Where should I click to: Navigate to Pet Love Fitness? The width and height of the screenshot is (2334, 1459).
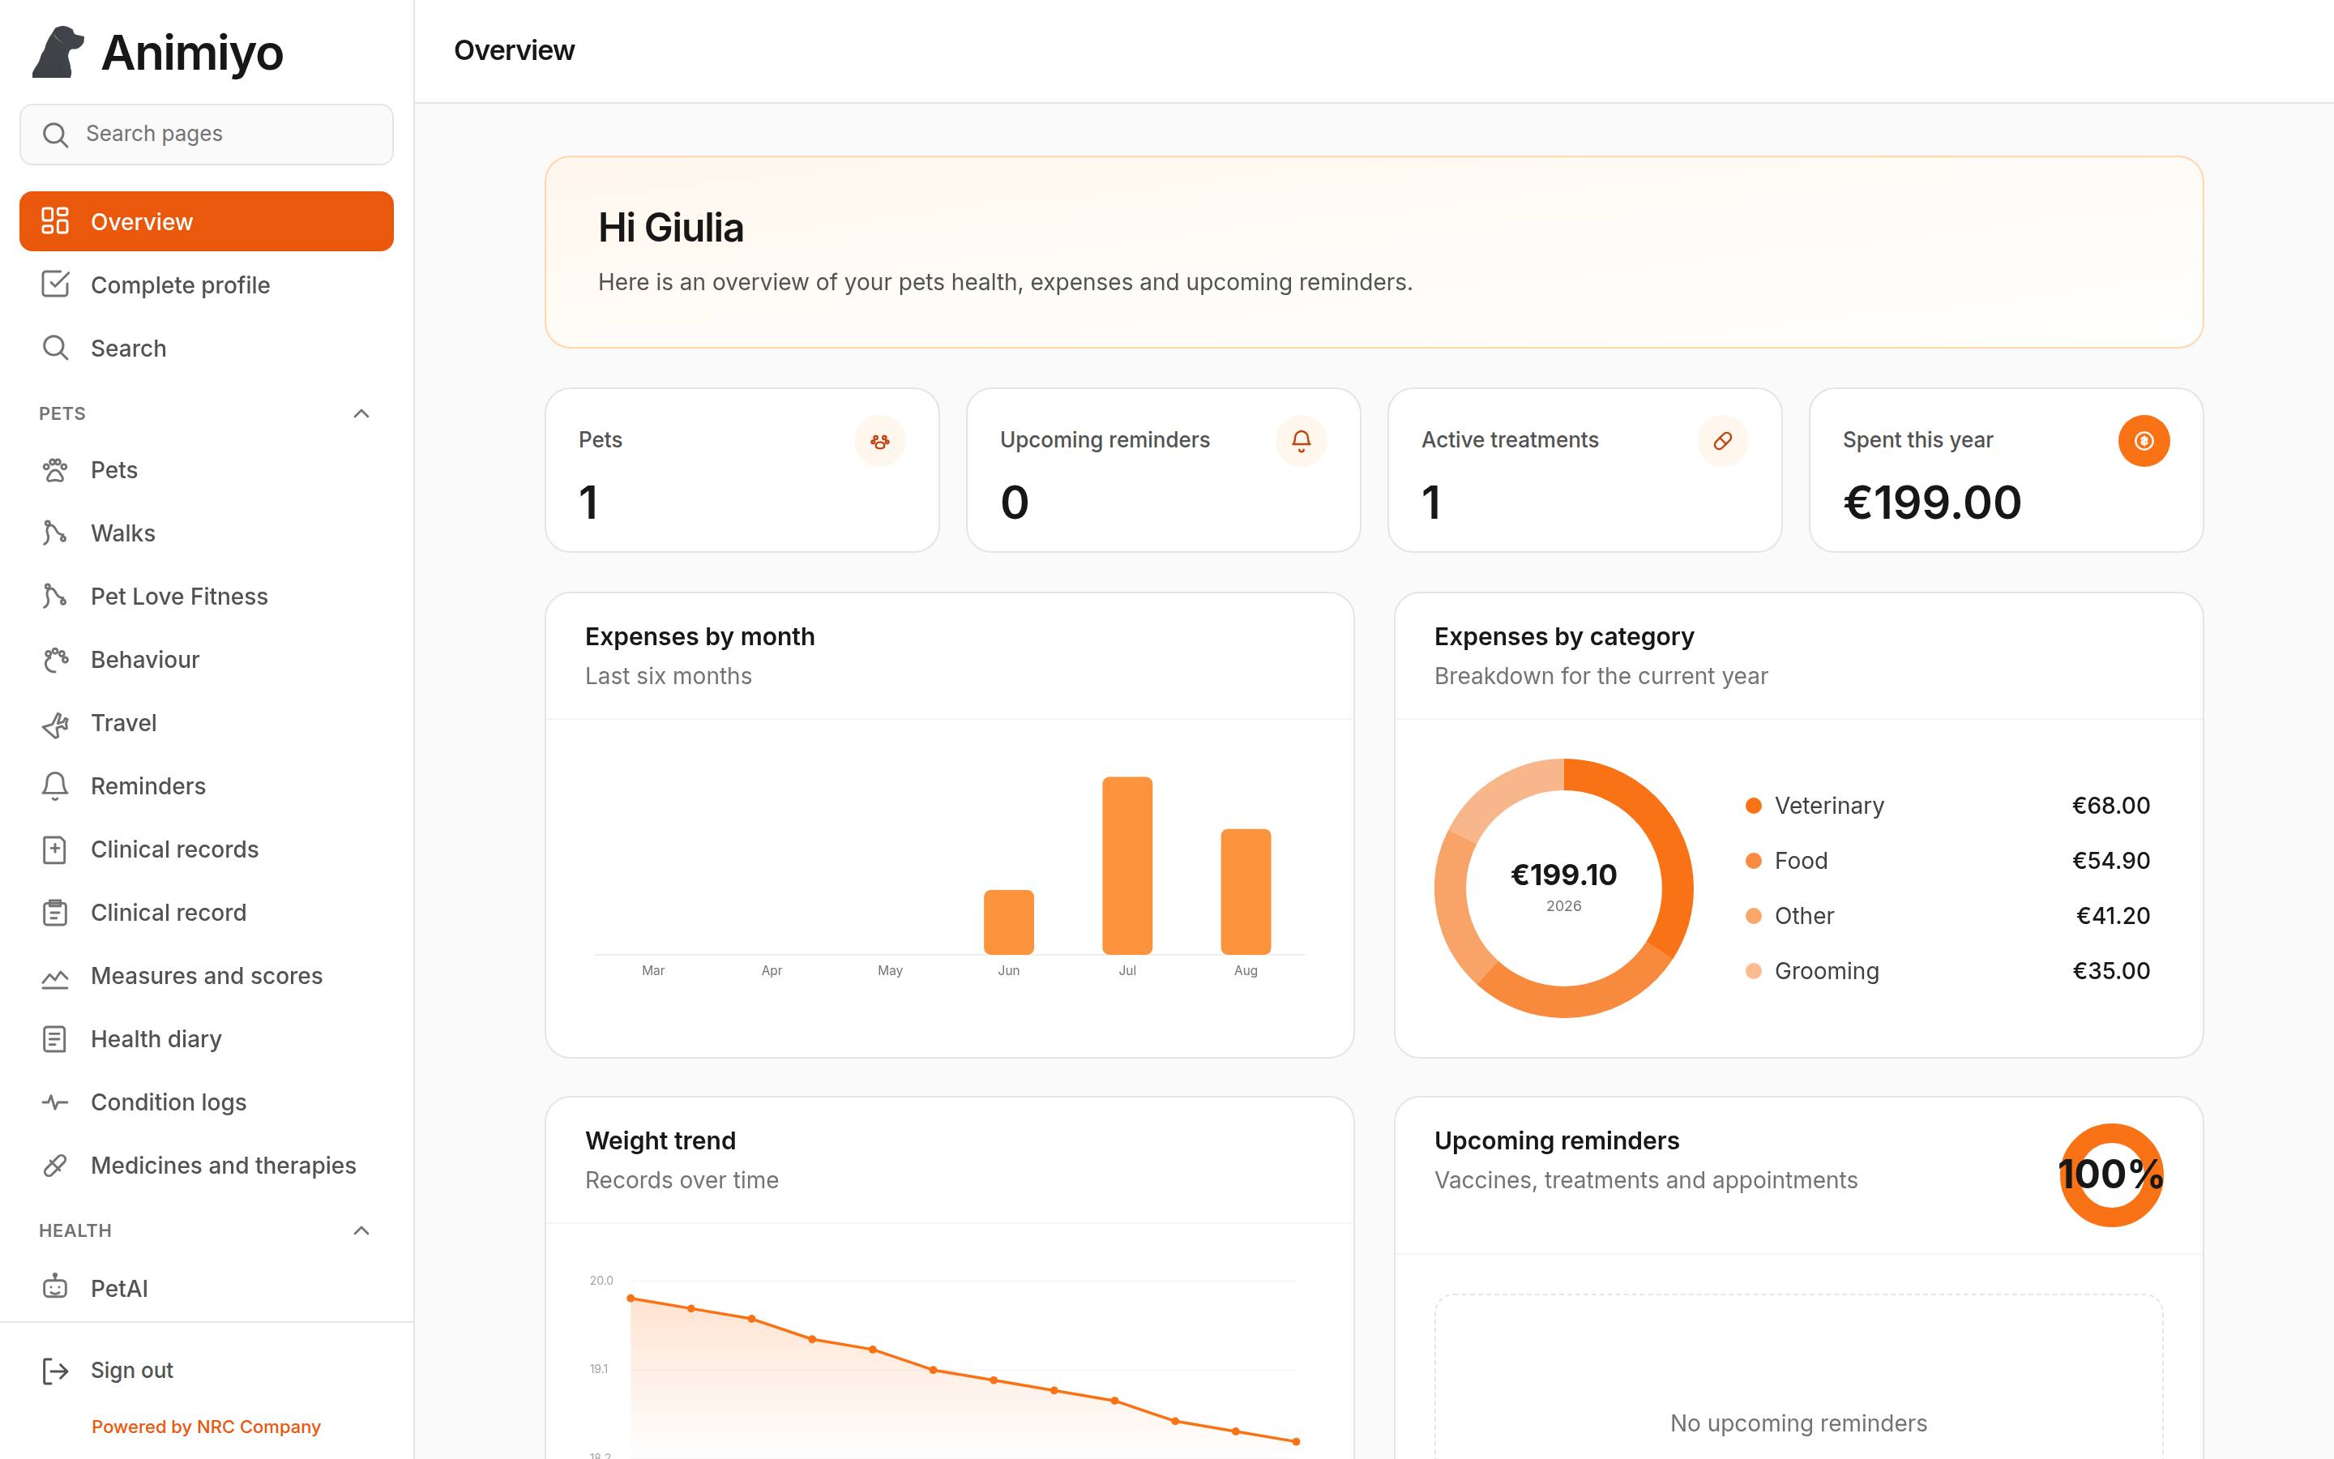[207, 597]
